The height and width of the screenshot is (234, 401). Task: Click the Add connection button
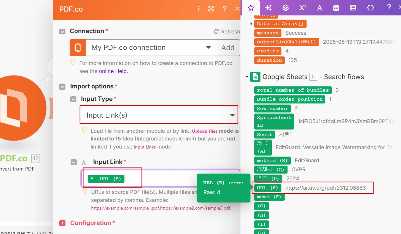pos(228,48)
